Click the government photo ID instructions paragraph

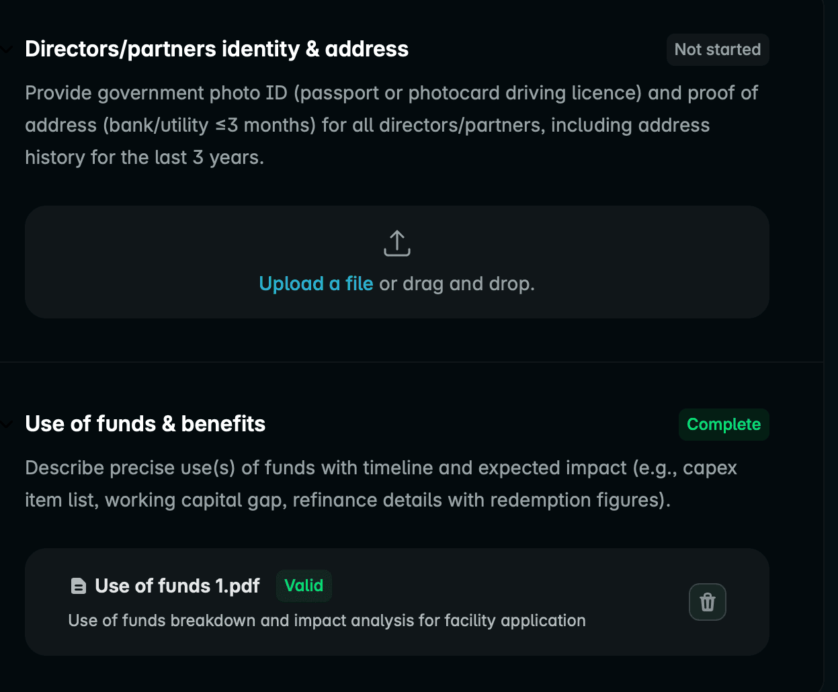tap(391, 125)
